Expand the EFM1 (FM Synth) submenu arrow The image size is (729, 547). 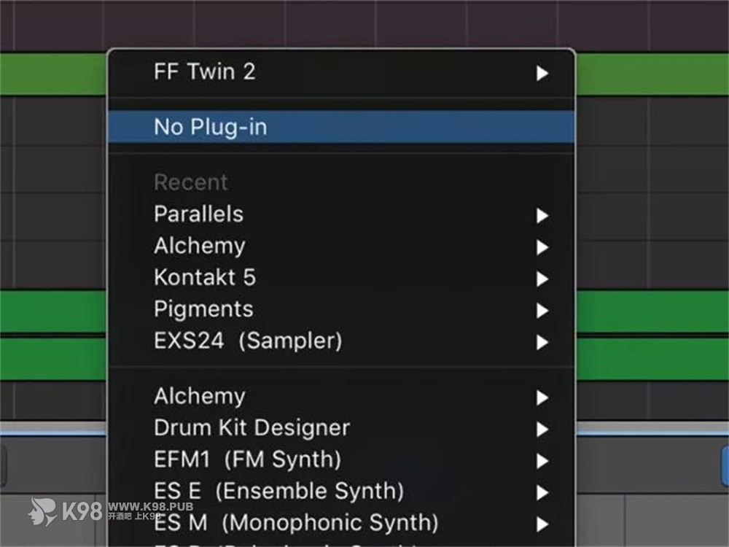tap(542, 461)
